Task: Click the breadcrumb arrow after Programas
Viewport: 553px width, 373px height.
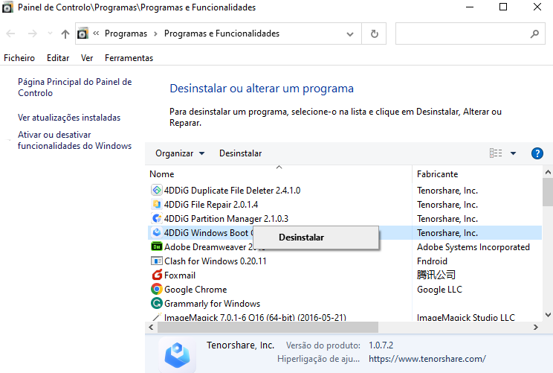Action: (x=155, y=34)
